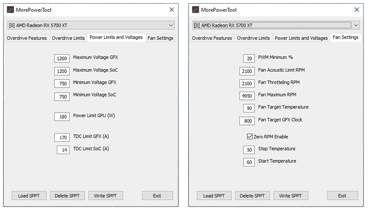Click Load SPPT button in right window
Image resolution: width=369 pixels, height=210 pixels.
coord(214,196)
